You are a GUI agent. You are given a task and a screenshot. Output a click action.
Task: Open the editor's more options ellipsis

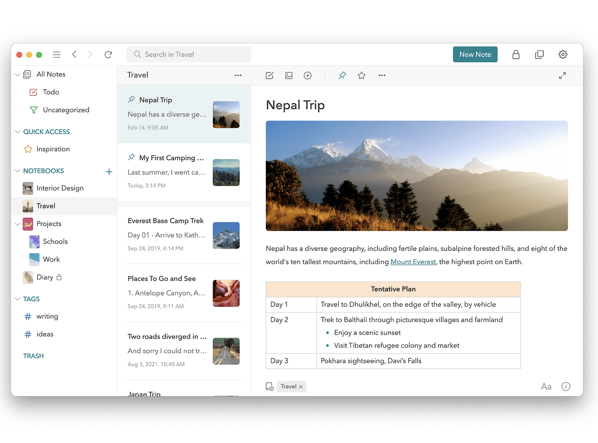coord(382,75)
